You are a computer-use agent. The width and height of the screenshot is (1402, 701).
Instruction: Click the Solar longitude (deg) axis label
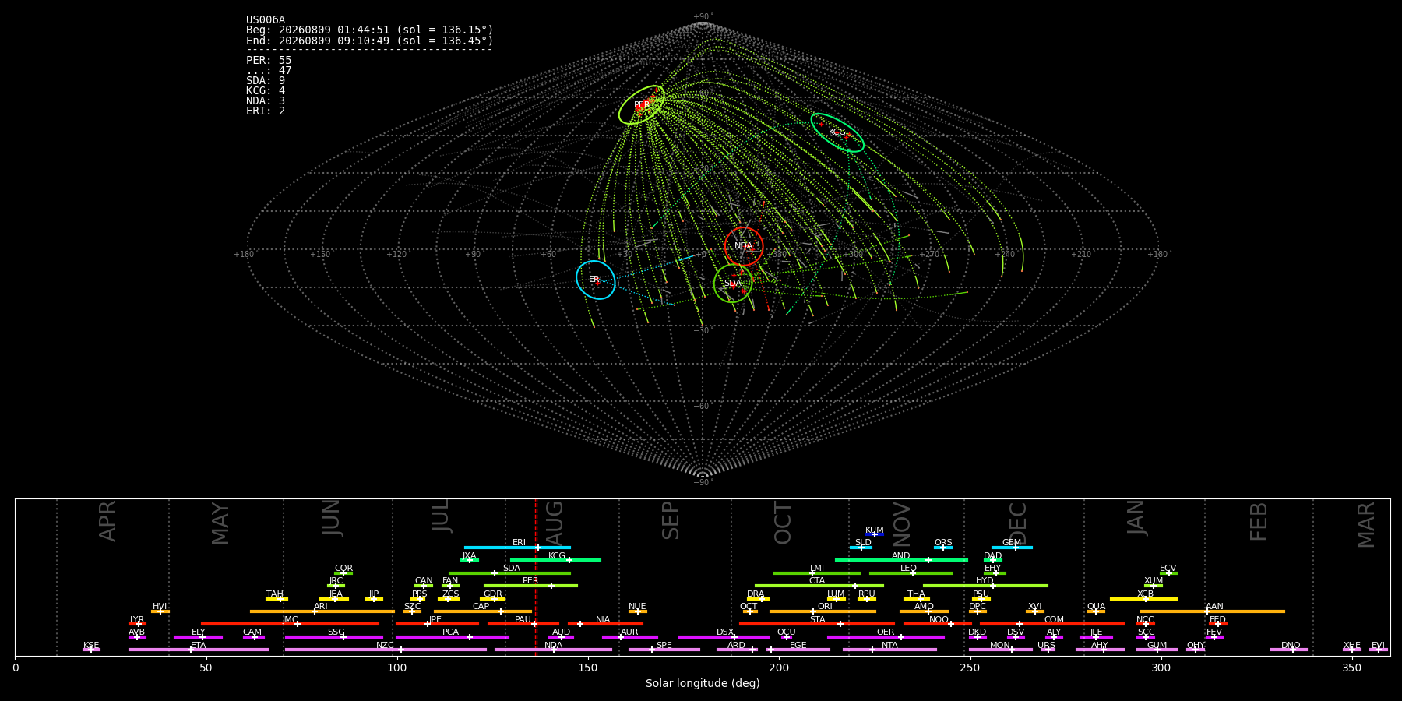[703, 683]
